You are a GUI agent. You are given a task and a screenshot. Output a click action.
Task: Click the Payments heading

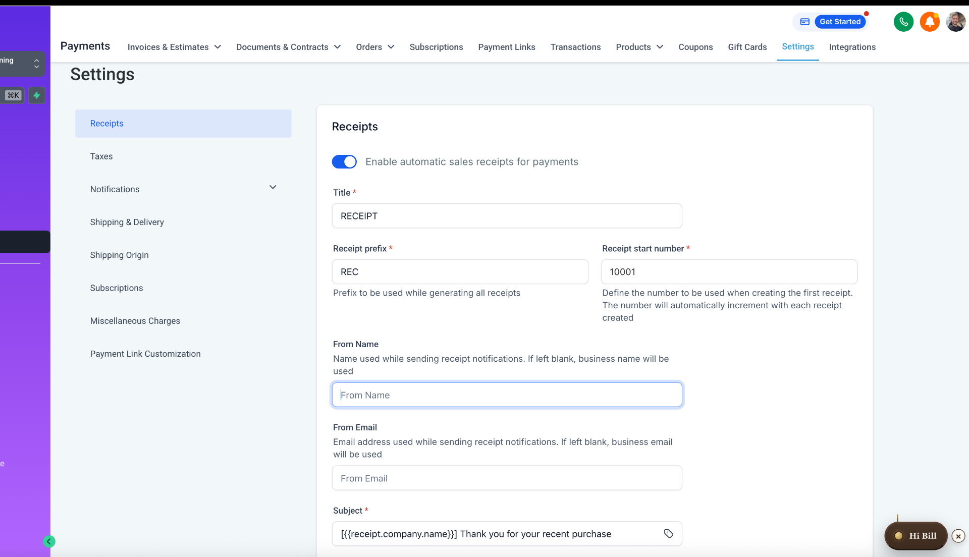(85, 46)
